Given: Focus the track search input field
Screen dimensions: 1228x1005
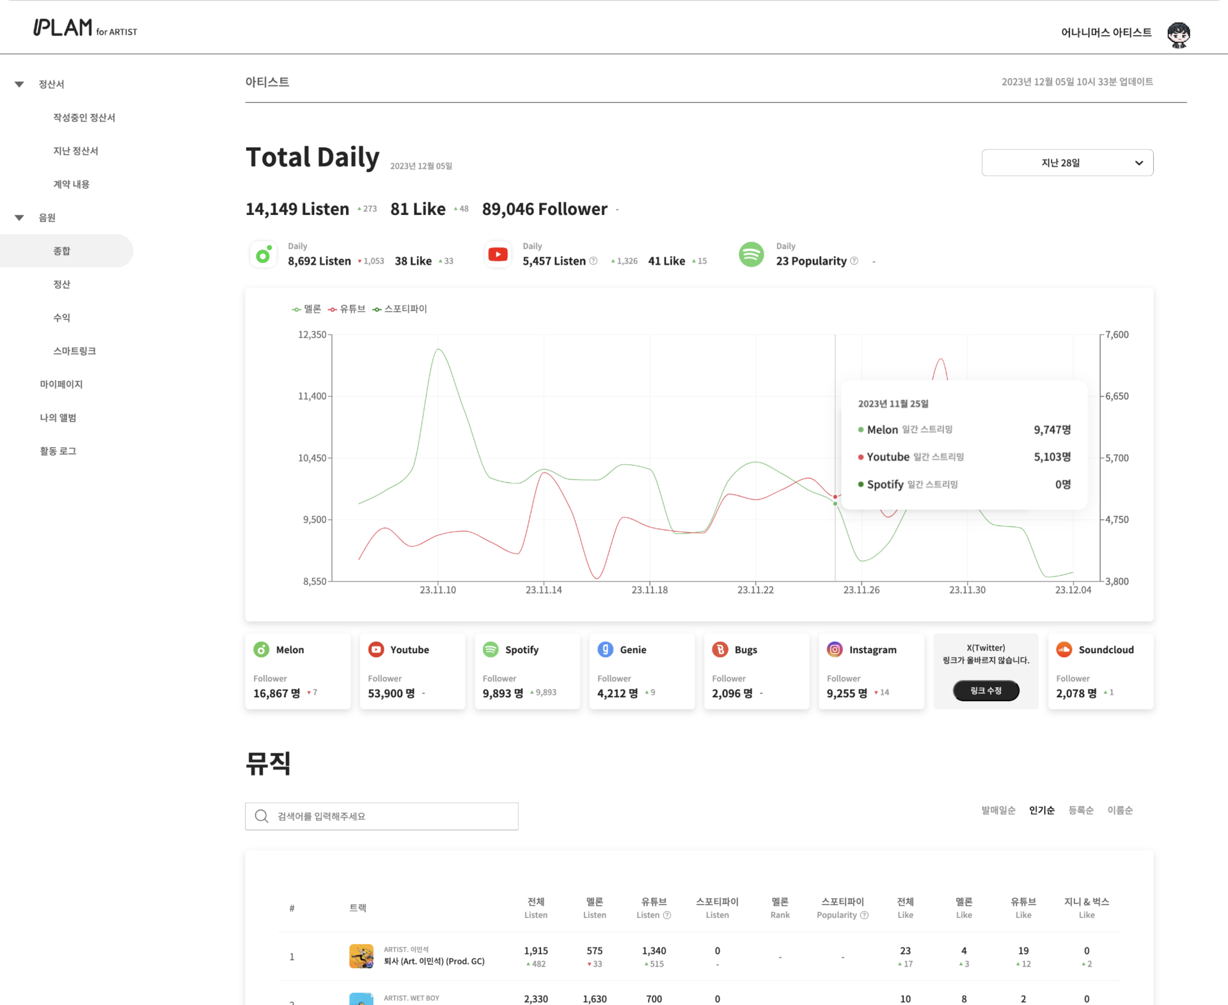Looking at the screenshot, I should pos(381,816).
